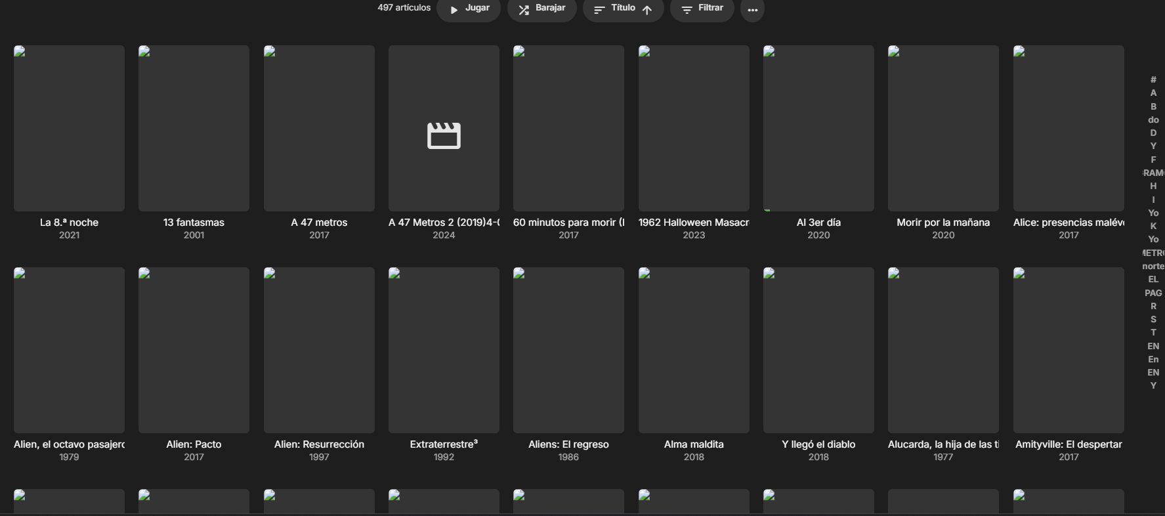The image size is (1165, 516).
Task: Click the Morir por la mañana title
Action: [943, 223]
